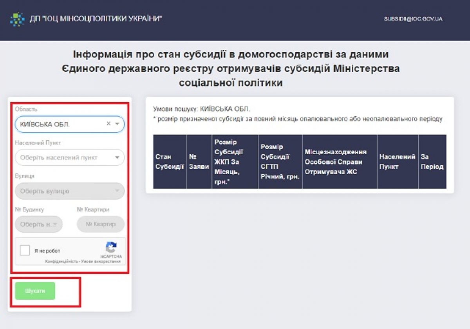Click the № Квартири input field
This screenshot has width=470, height=329.
[x=101, y=224]
